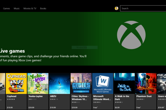Click Cuphead's five-star rating

[x=11, y=99]
